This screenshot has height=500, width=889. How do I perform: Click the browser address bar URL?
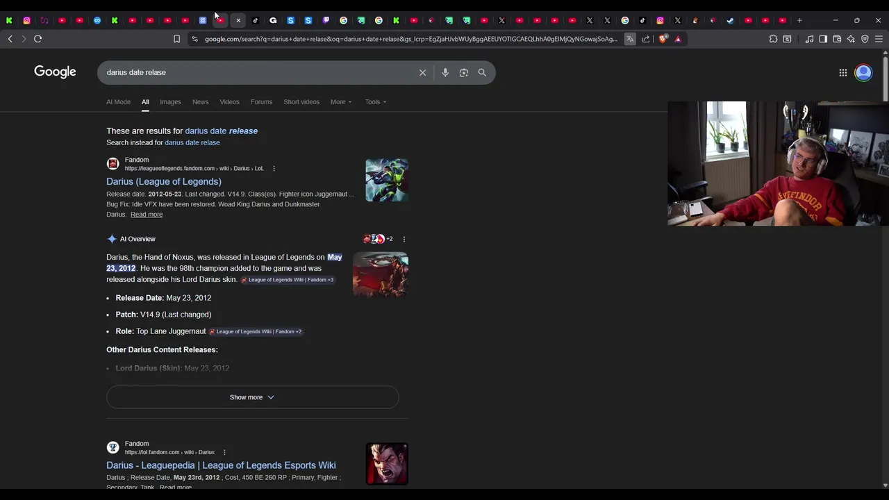(x=410, y=39)
